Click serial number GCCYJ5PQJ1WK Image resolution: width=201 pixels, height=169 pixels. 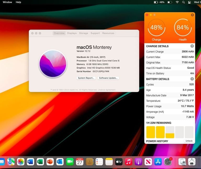(x=101, y=71)
